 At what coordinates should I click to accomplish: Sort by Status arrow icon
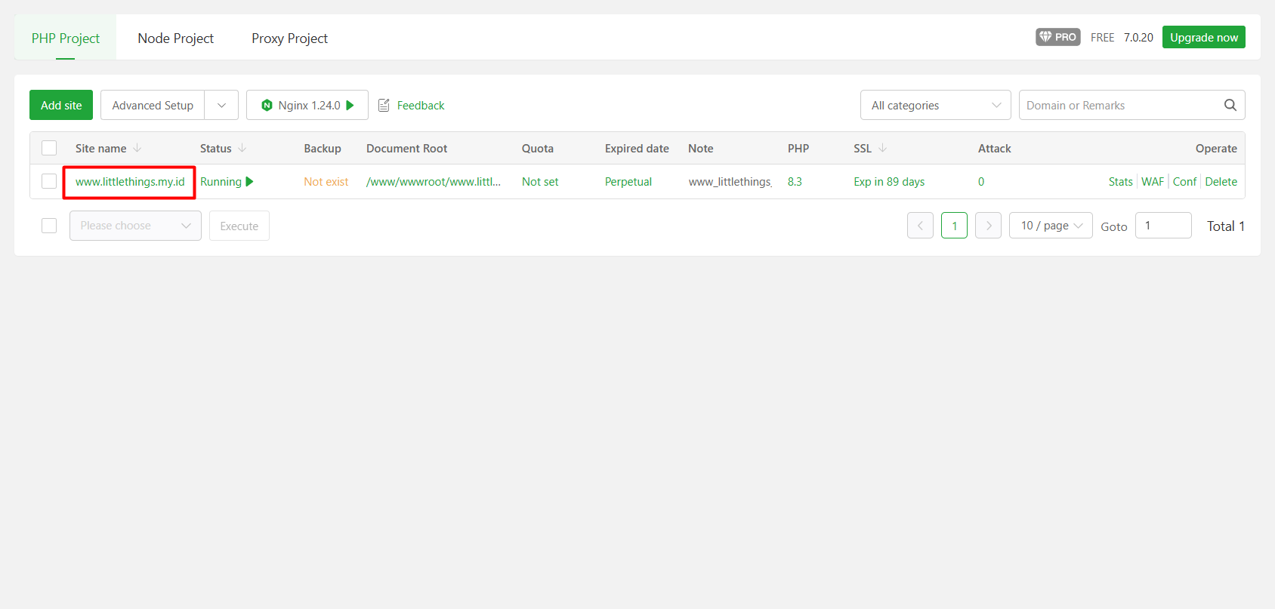tap(242, 149)
